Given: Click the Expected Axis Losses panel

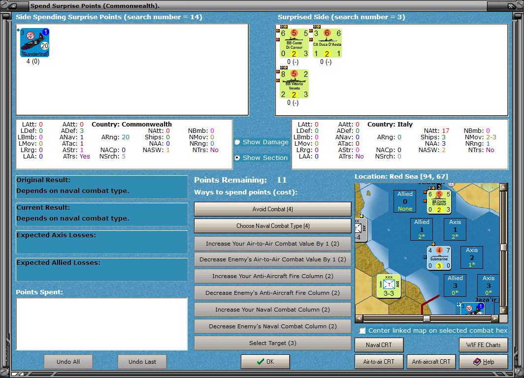Looking at the screenshot, I should tap(102, 242).
